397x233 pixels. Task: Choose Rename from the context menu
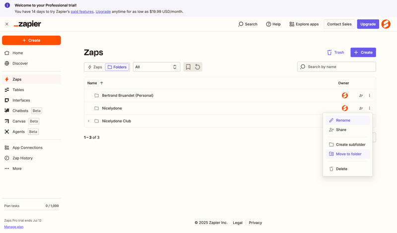click(348, 120)
